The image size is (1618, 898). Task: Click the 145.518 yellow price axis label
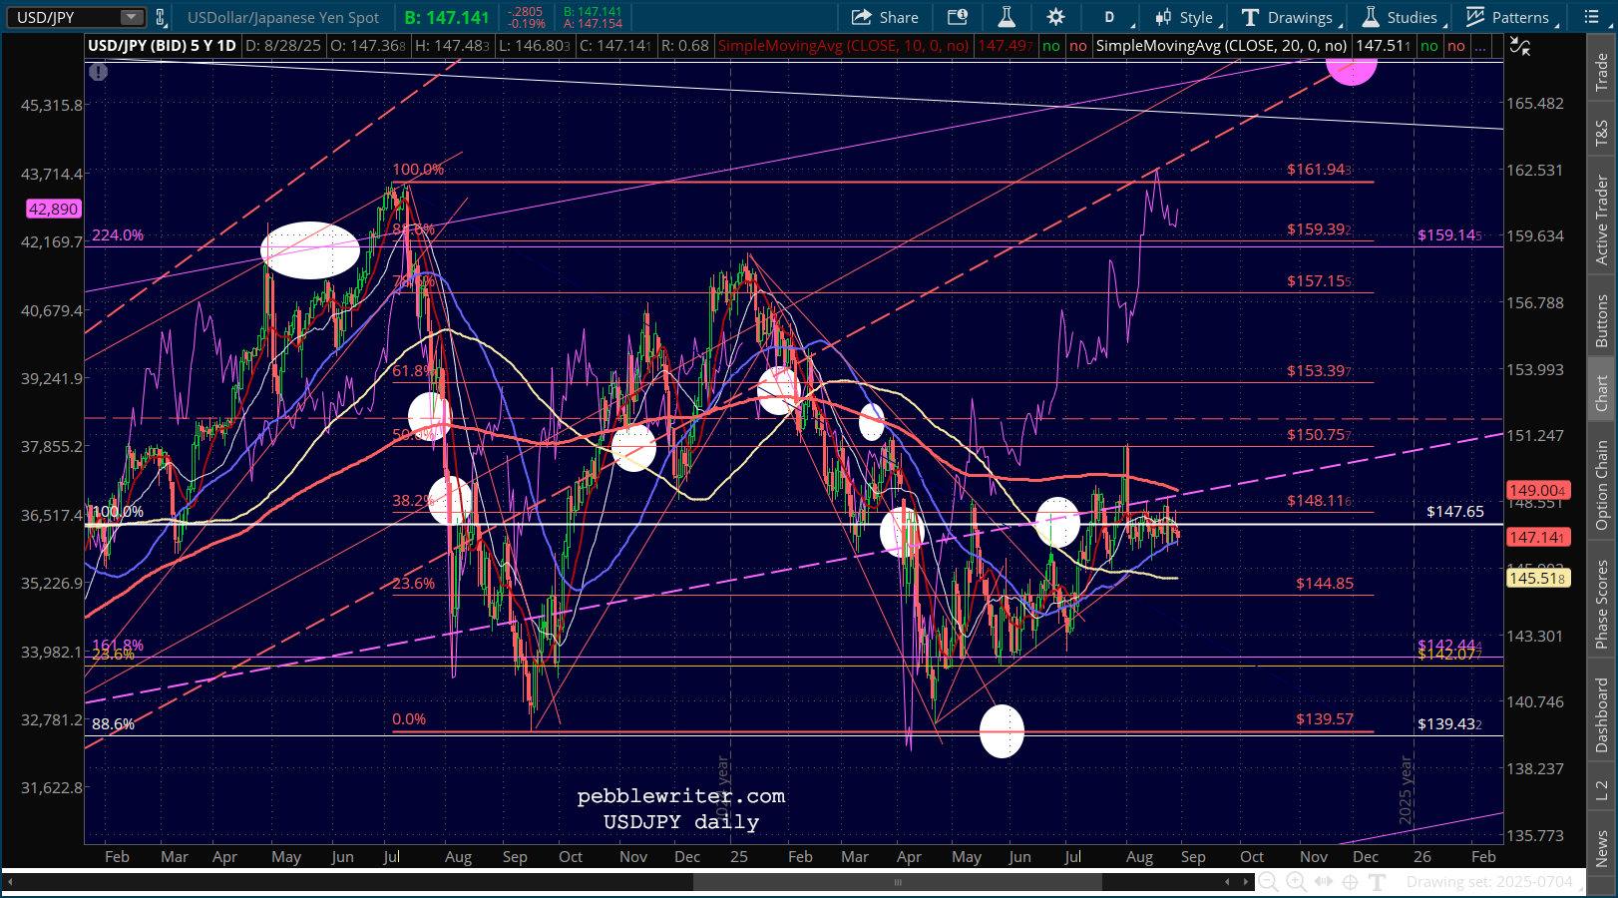(x=1538, y=578)
